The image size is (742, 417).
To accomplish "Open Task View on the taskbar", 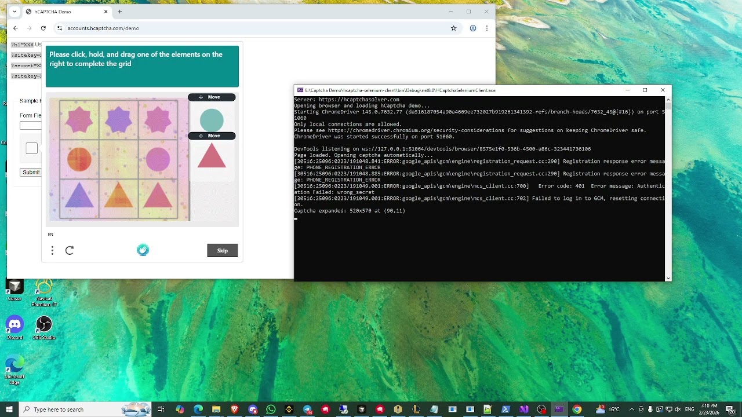I will pyautogui.click(x=161, y=409).
